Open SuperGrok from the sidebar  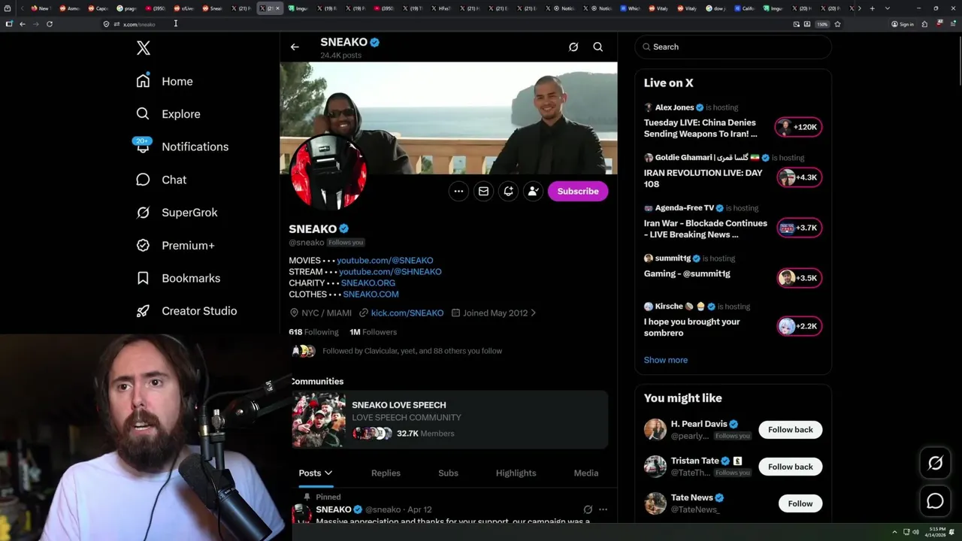pyautogui.click(x=177, y=213)
